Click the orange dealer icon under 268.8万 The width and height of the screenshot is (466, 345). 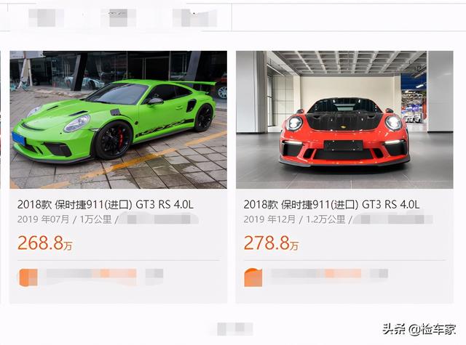28,277
